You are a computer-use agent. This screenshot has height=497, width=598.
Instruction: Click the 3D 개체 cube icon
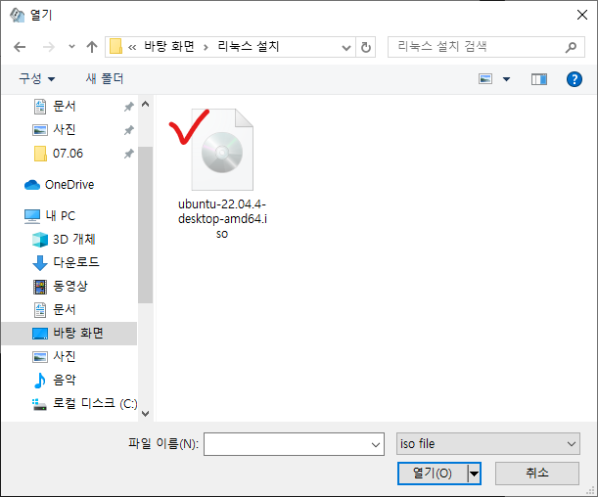[40, 240]
